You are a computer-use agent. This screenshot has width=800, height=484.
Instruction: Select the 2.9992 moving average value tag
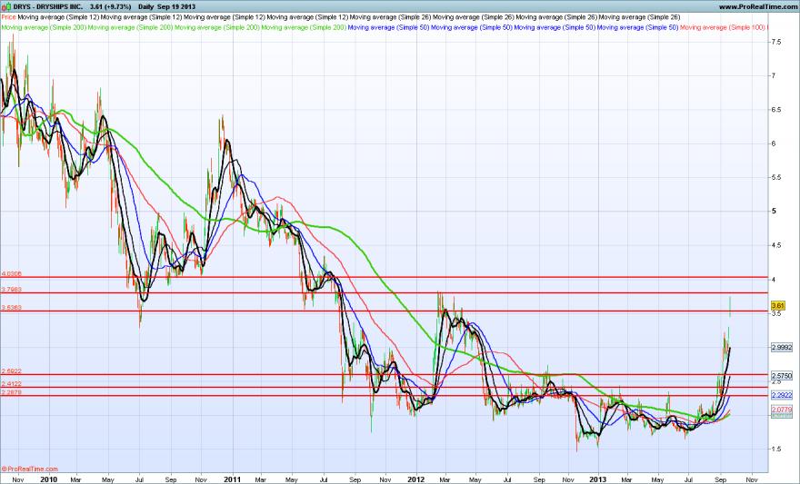782,348
